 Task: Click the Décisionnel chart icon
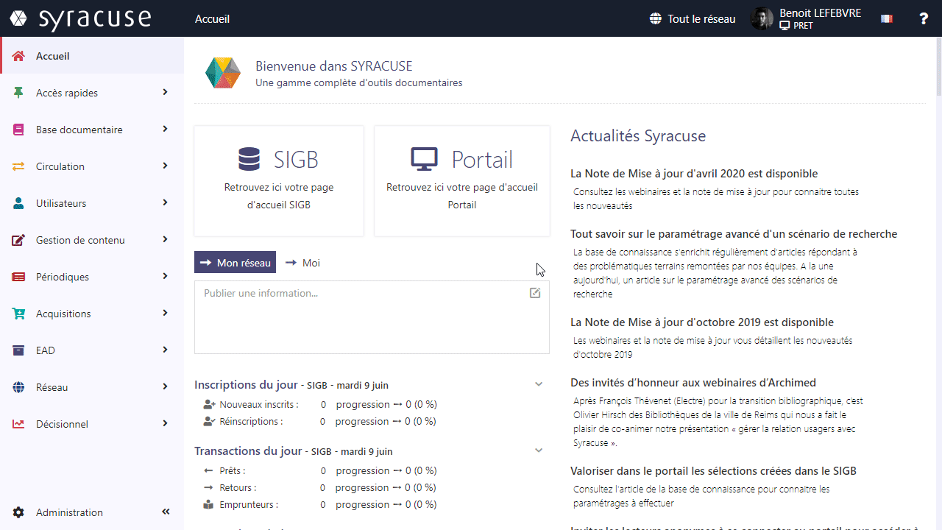point(19,424)
